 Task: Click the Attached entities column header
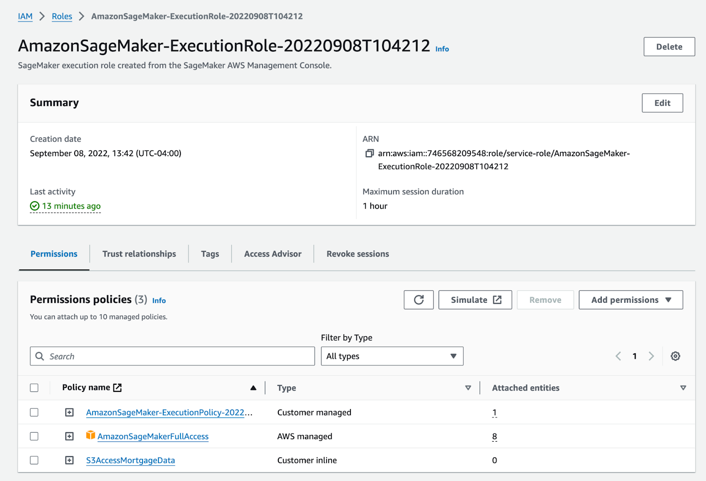(x=526, y=388)
